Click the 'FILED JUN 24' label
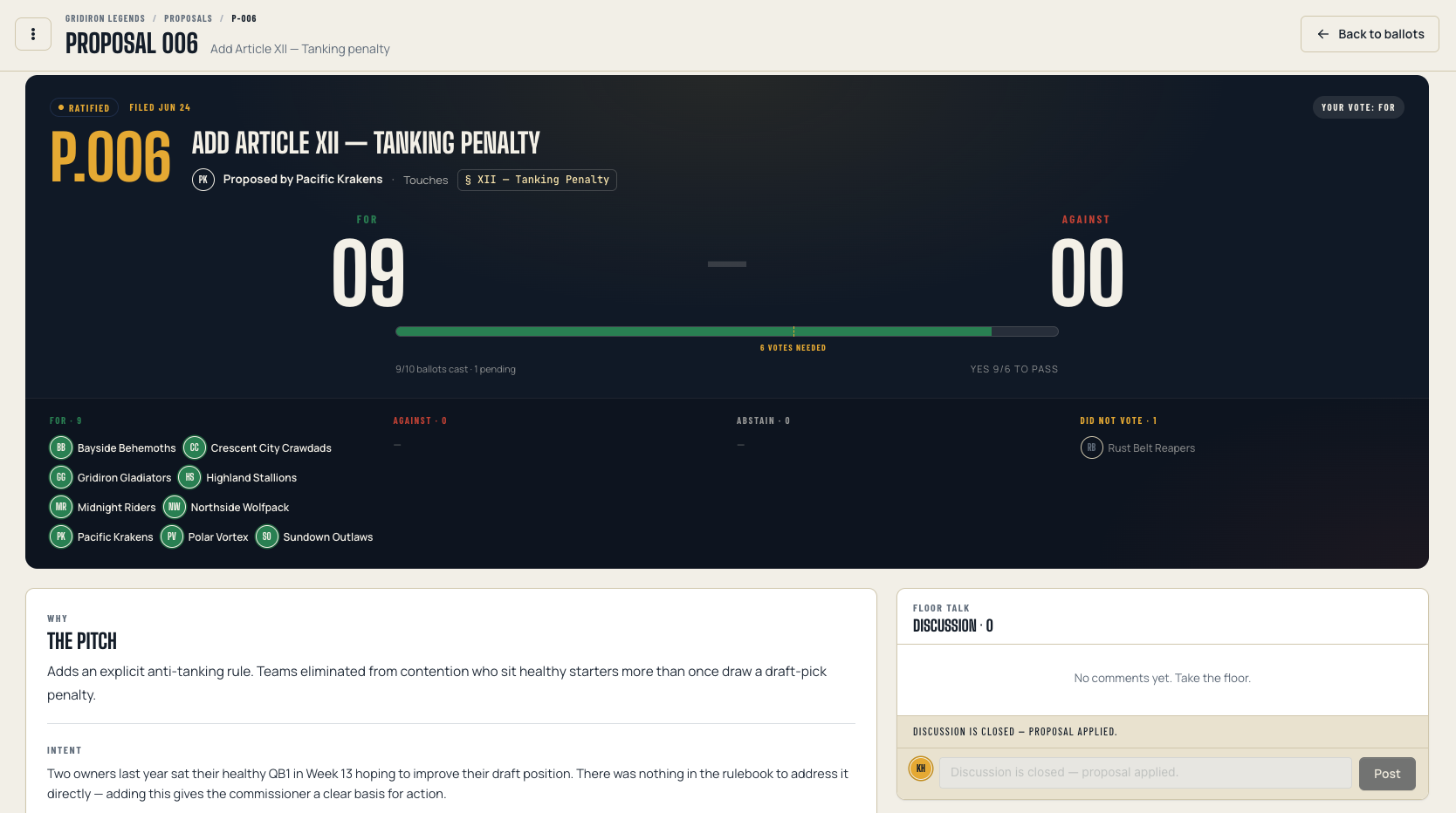Image resolution: width=1456 pixels, height=813 pixels. pos(160,108)
